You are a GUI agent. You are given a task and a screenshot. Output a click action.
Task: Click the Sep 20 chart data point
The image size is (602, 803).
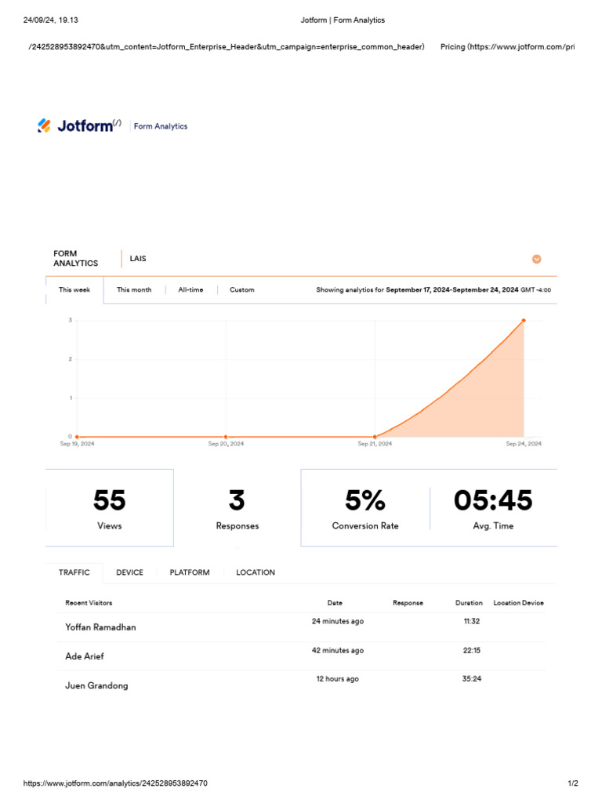click(226, 437)
